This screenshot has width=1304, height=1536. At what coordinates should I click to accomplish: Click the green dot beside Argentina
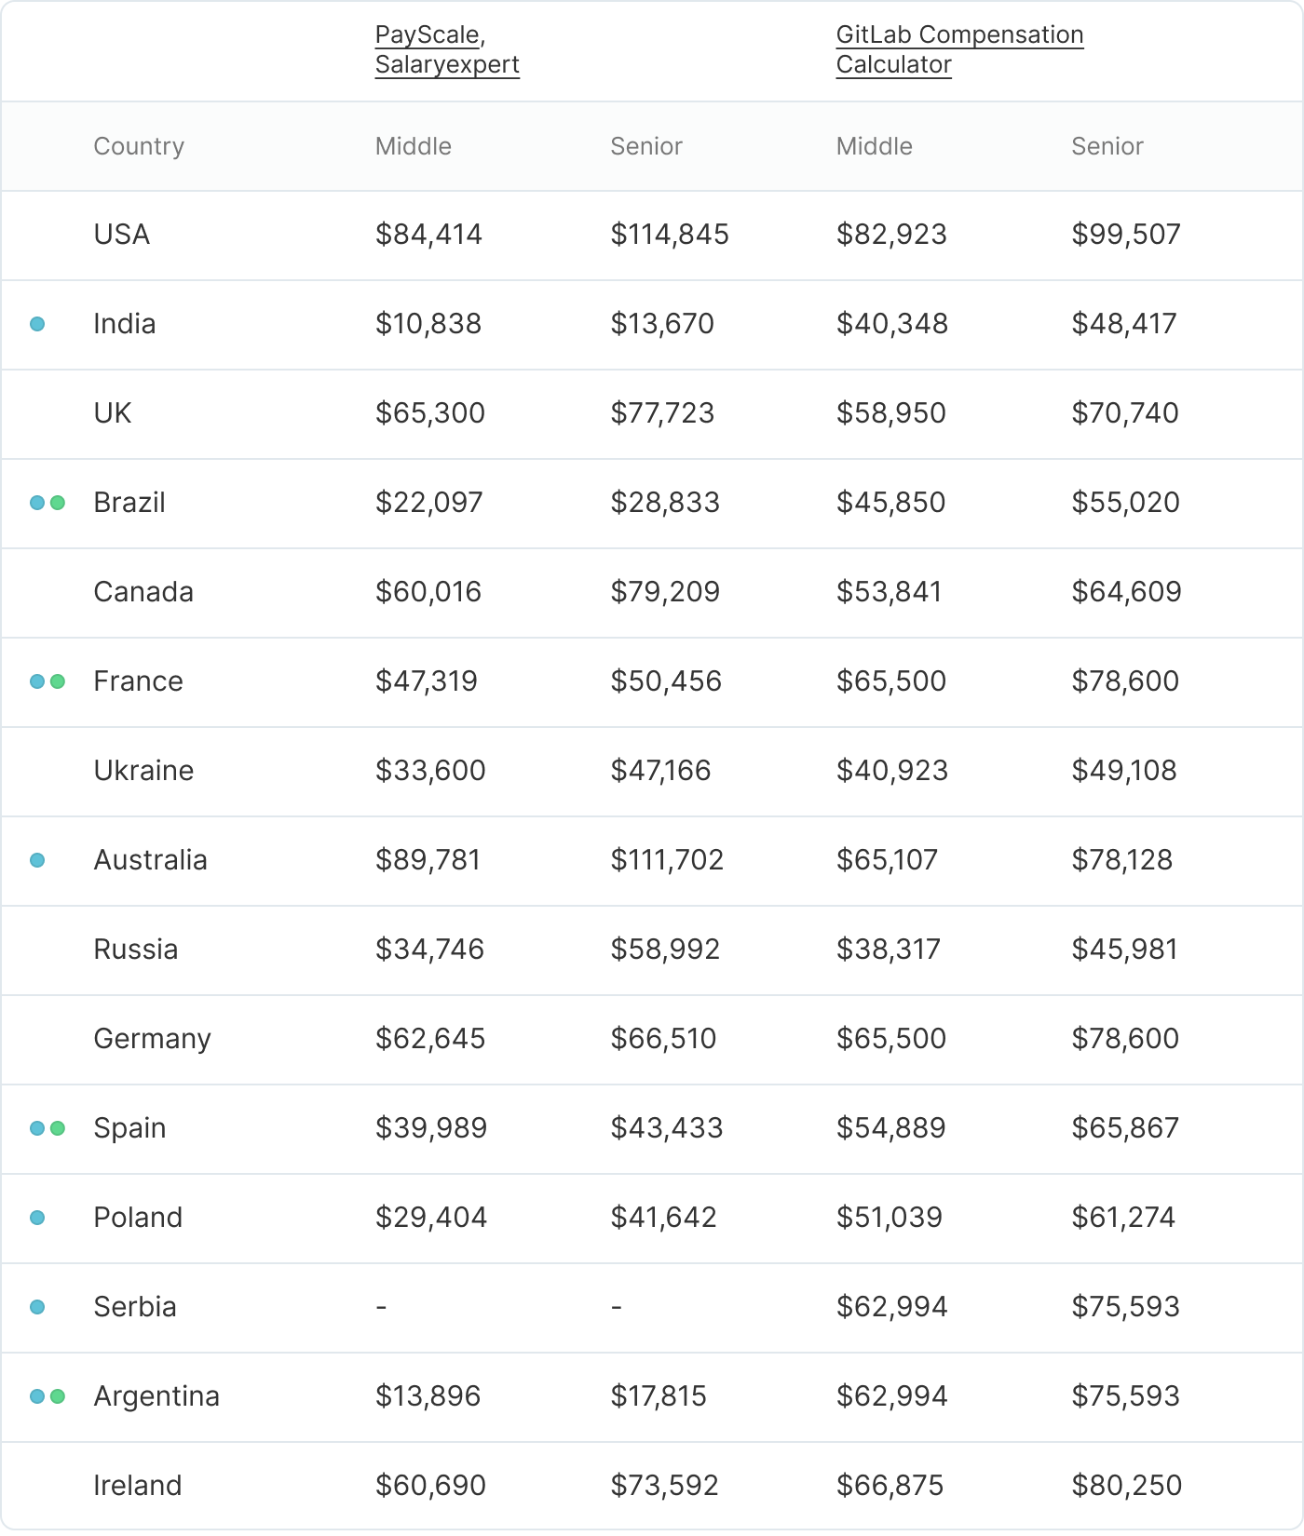tap(58, 1396)
